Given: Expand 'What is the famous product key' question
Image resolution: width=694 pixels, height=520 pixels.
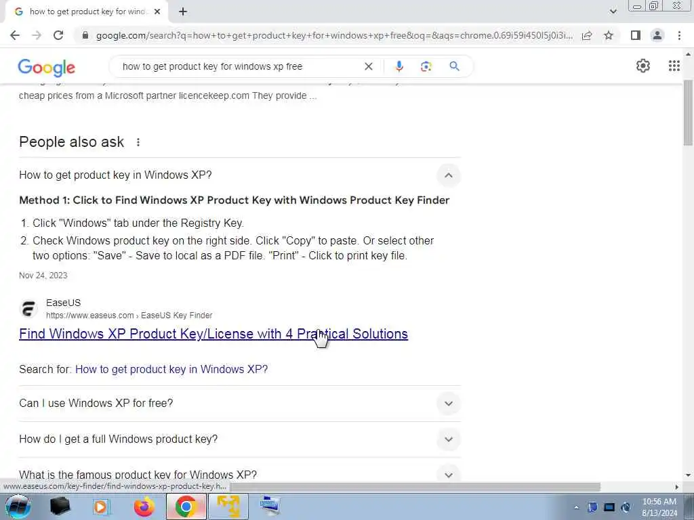Looking at the screenshot, I should [x=449, y=475].
